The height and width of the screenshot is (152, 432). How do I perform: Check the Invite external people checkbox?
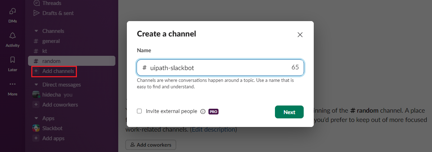tap(139, 111)
